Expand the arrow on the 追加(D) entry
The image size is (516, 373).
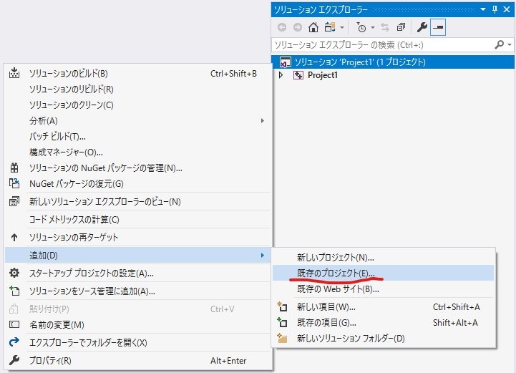pos(262,255)
